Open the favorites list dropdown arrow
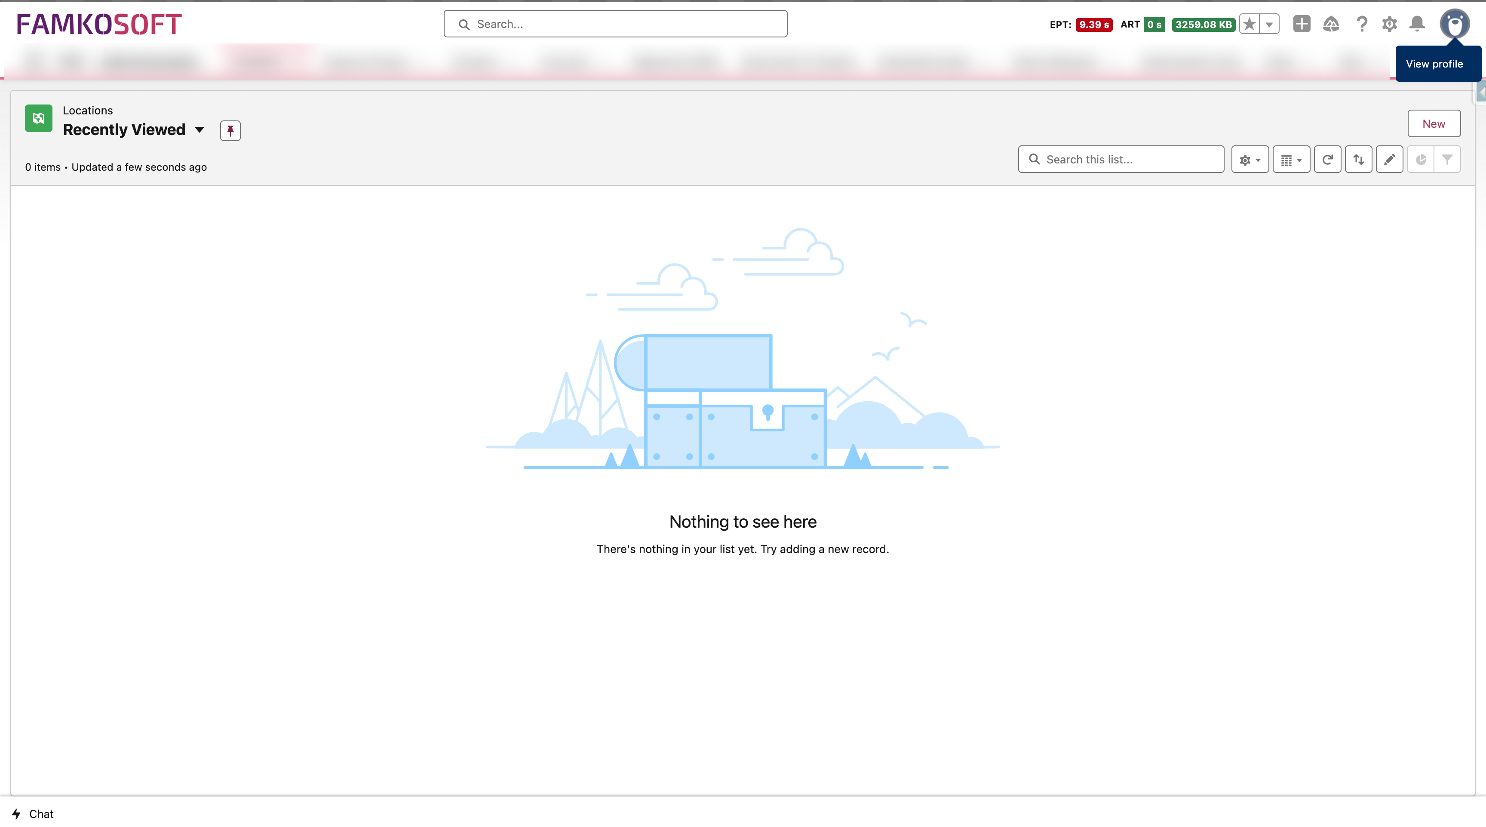The width and height of the screenshot is (1486, 827). coord(1269,24)
